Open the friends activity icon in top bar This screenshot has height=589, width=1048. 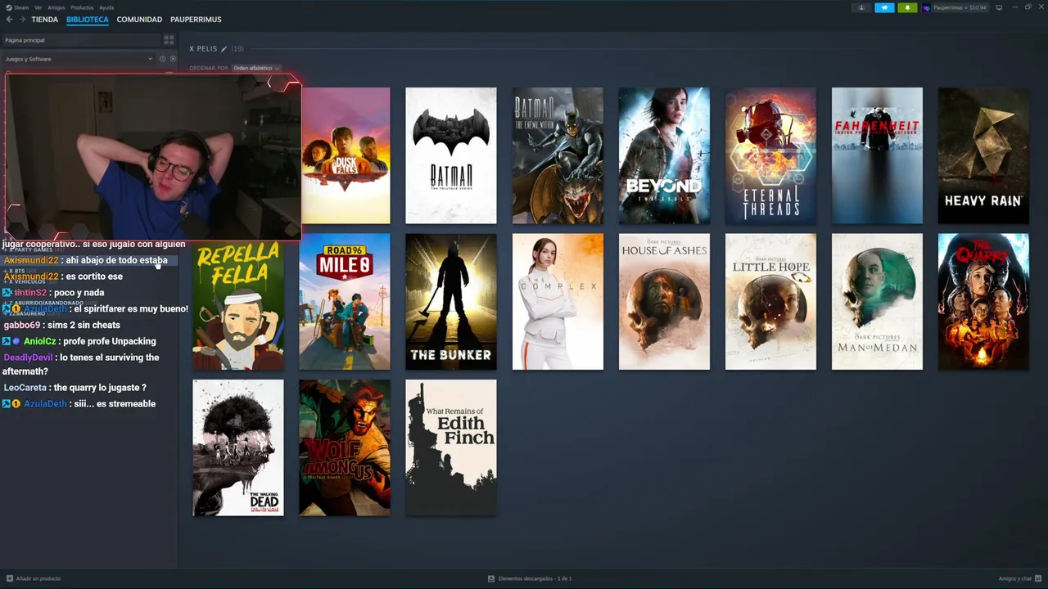[861, 7]
